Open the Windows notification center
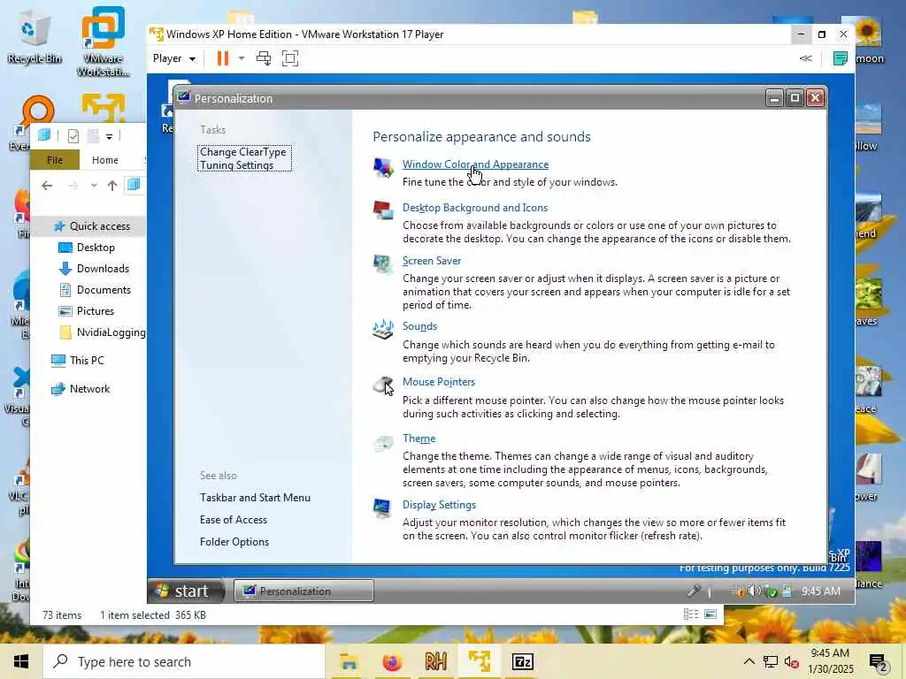 879,663
